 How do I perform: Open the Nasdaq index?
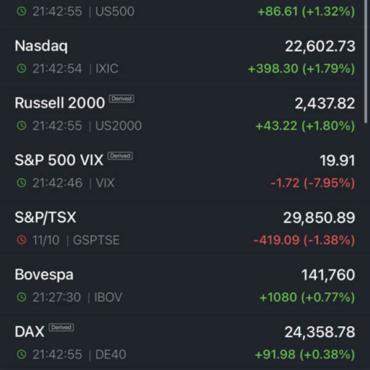[41, 46]
